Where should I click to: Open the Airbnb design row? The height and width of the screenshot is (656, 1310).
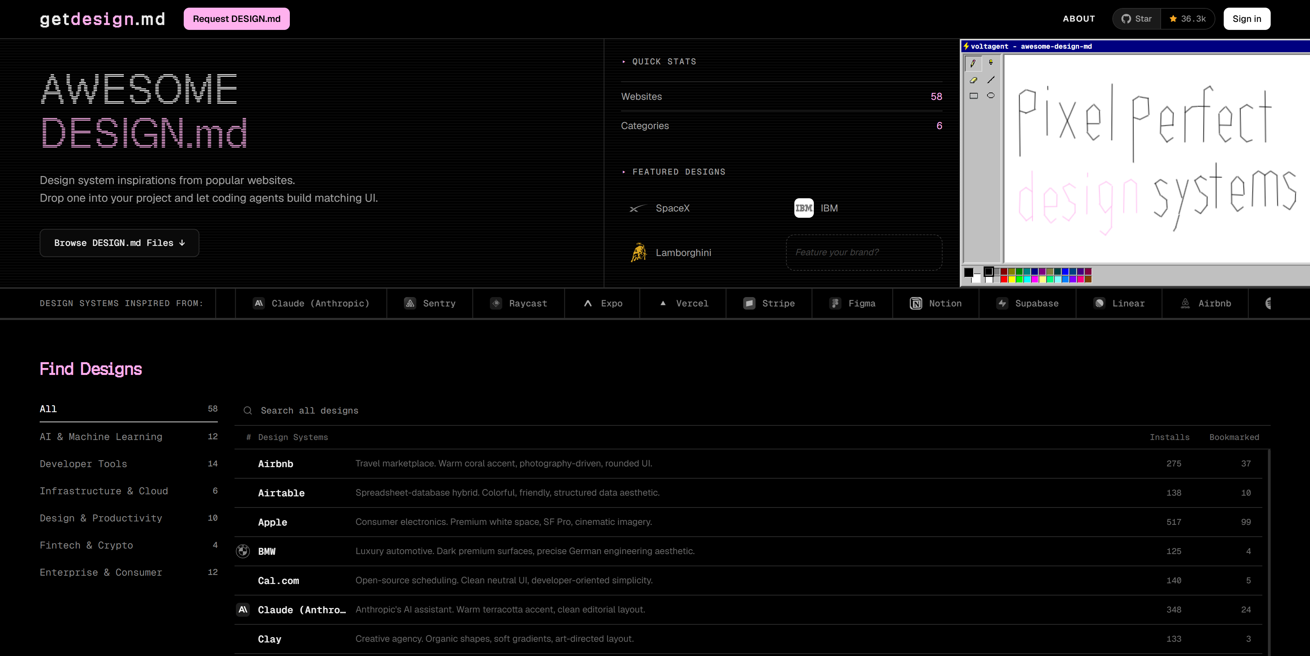(748, 464)
